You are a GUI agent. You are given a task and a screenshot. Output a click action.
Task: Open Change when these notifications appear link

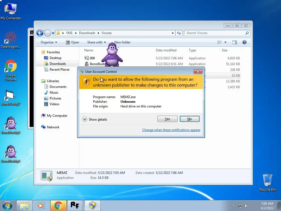(x=171, y=130)
